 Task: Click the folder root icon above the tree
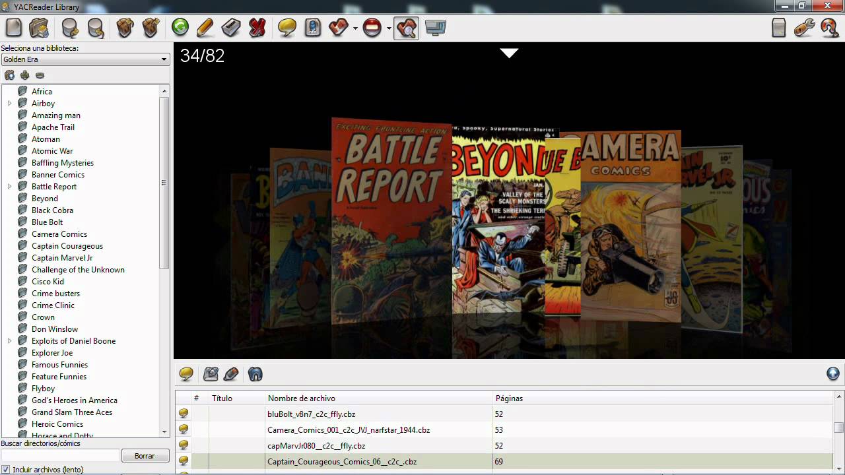click(10, 75)
